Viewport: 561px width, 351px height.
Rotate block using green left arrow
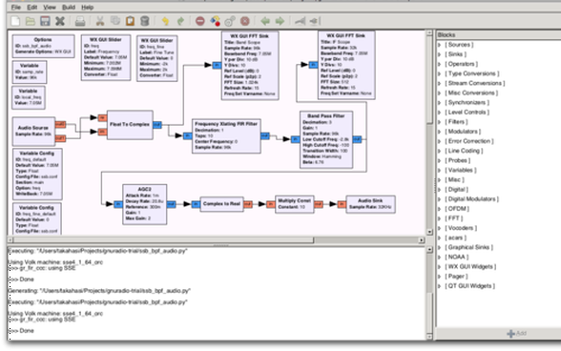[265, 22]
